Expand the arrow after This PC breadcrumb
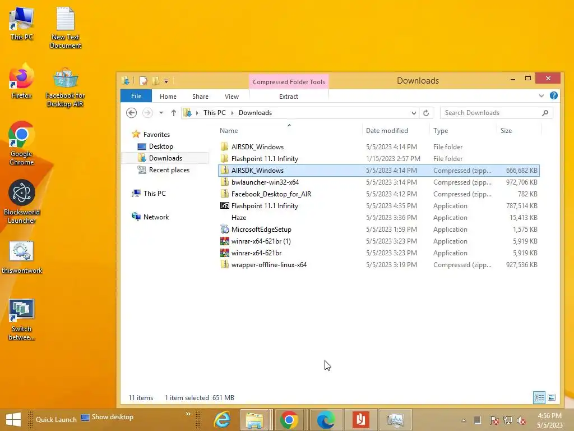The height and width of the screenshot is (431, 574). point(233,113)
